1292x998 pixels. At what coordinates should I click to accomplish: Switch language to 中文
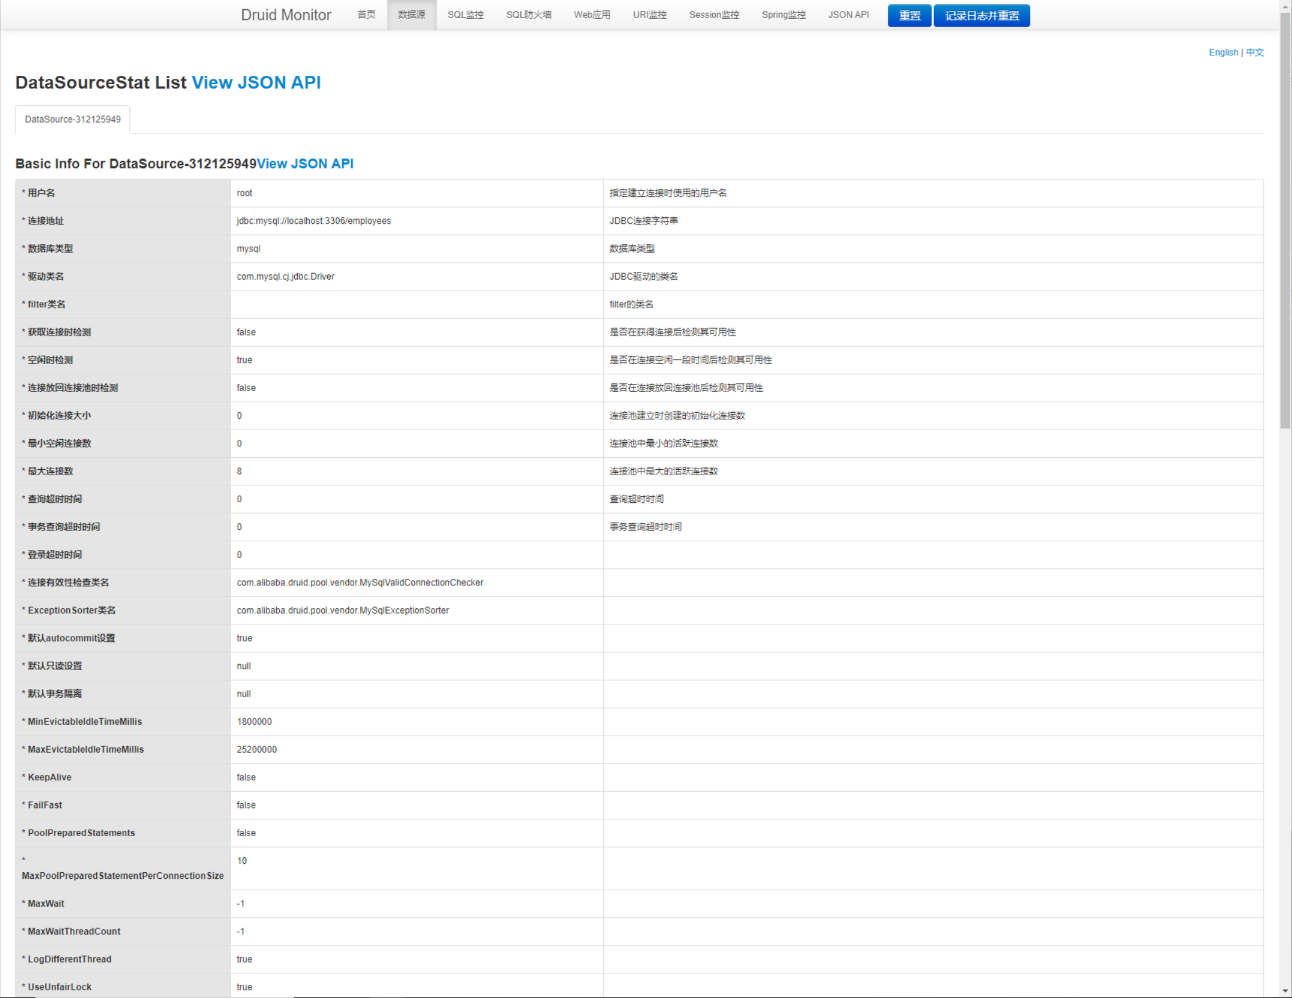coord(1255,52)
